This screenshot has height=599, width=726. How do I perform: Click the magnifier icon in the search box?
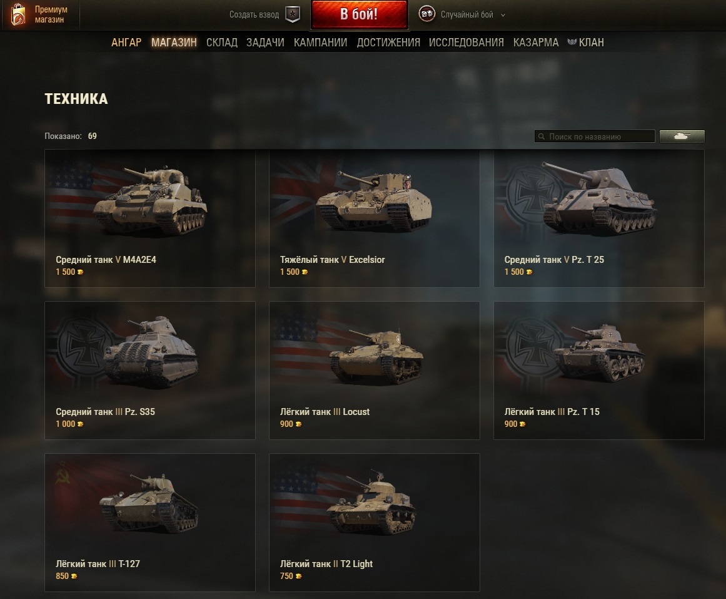click(542, 136)
